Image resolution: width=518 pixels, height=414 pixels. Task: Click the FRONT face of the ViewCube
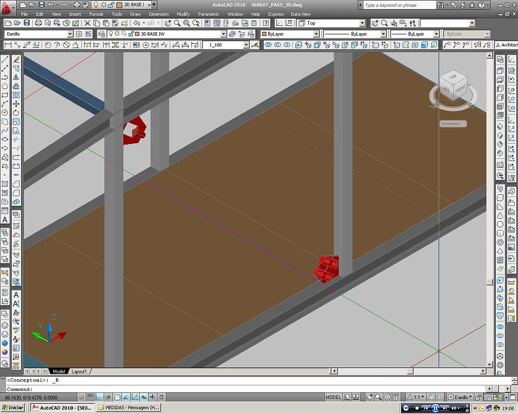[460, 89]
